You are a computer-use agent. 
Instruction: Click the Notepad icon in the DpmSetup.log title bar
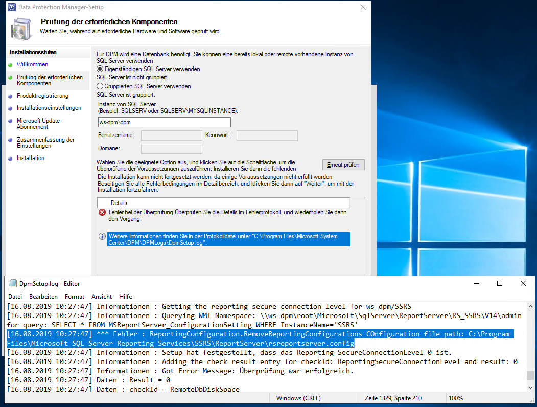coord(13,283)
